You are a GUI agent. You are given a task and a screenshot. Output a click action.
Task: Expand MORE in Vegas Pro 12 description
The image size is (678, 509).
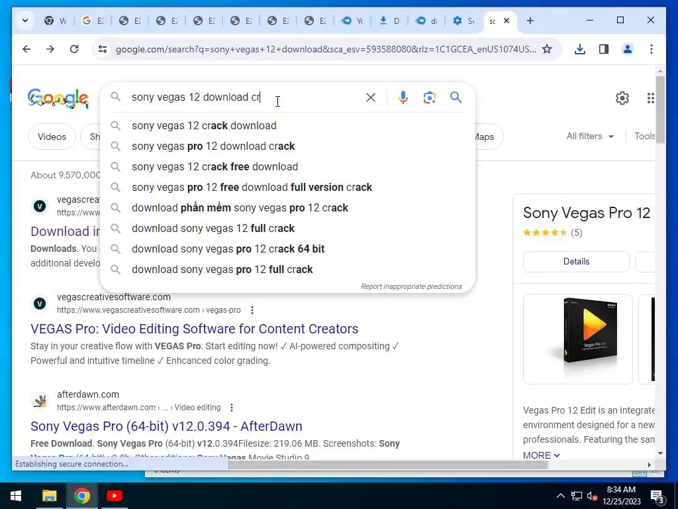click(542, 455)
